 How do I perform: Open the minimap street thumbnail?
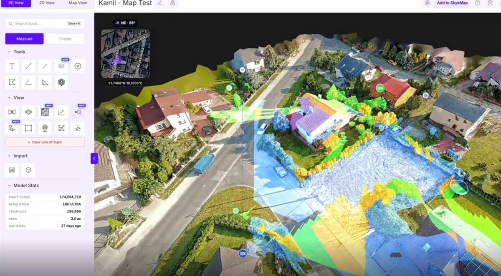125,54
